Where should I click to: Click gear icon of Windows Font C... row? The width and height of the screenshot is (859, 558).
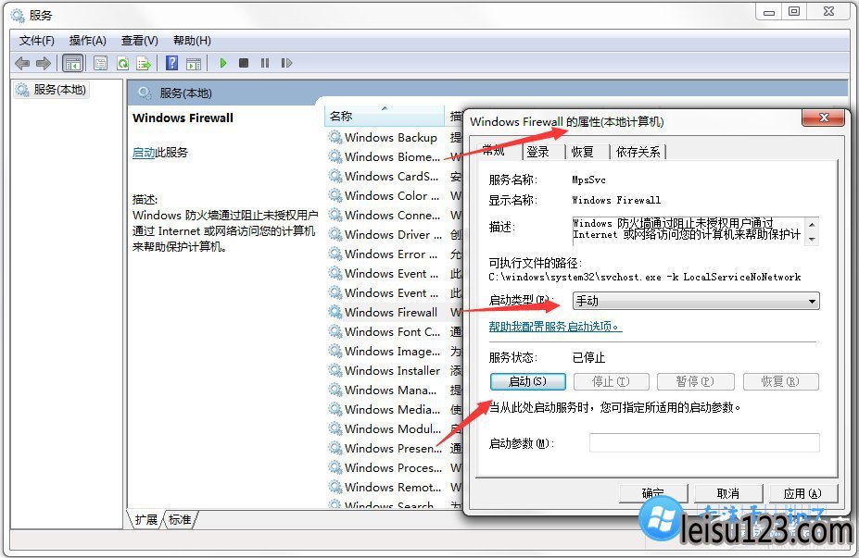[x=335, y=331]
